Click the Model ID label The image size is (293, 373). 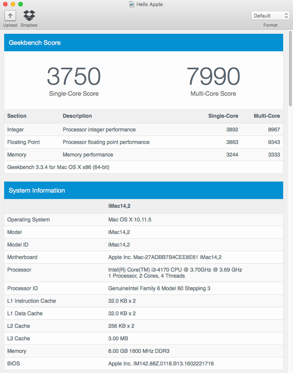pos(17,245)
